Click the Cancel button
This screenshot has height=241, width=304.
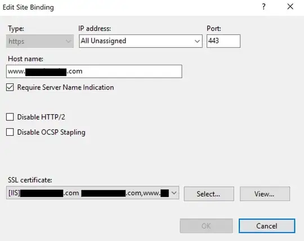267,226
